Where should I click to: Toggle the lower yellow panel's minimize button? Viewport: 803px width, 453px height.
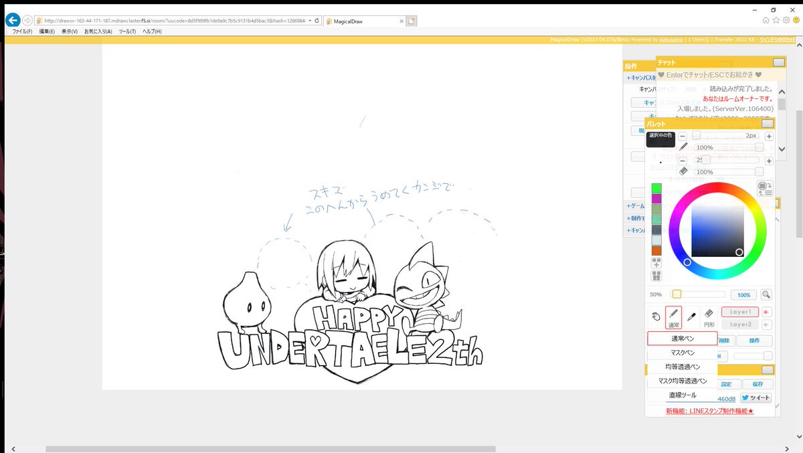pyautogui.click(x=768, y=370)
